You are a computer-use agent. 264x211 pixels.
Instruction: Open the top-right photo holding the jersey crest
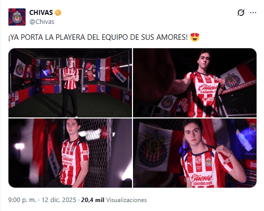pos(195,83)
